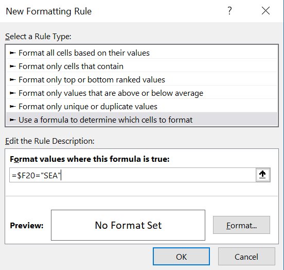Click the 'Preview:' label
This screenshot has height=270, width=284.
27,226
